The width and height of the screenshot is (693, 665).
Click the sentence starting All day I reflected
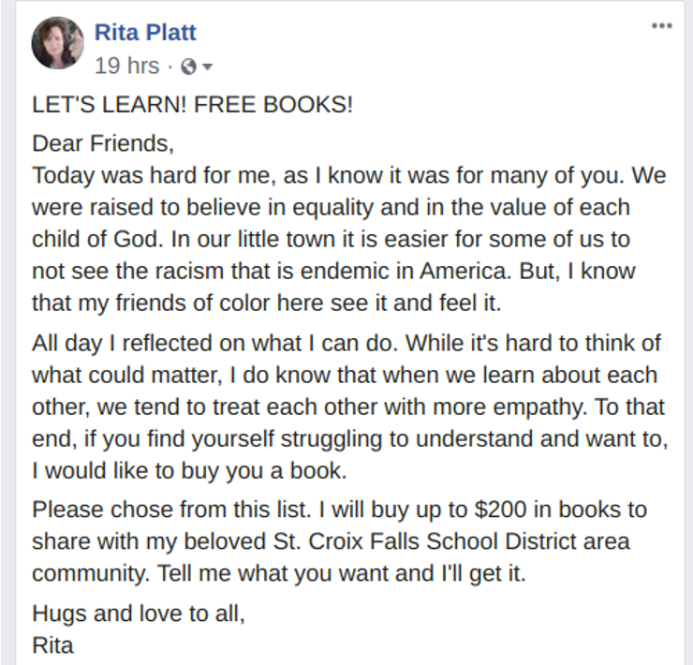[x=215, y=343]
